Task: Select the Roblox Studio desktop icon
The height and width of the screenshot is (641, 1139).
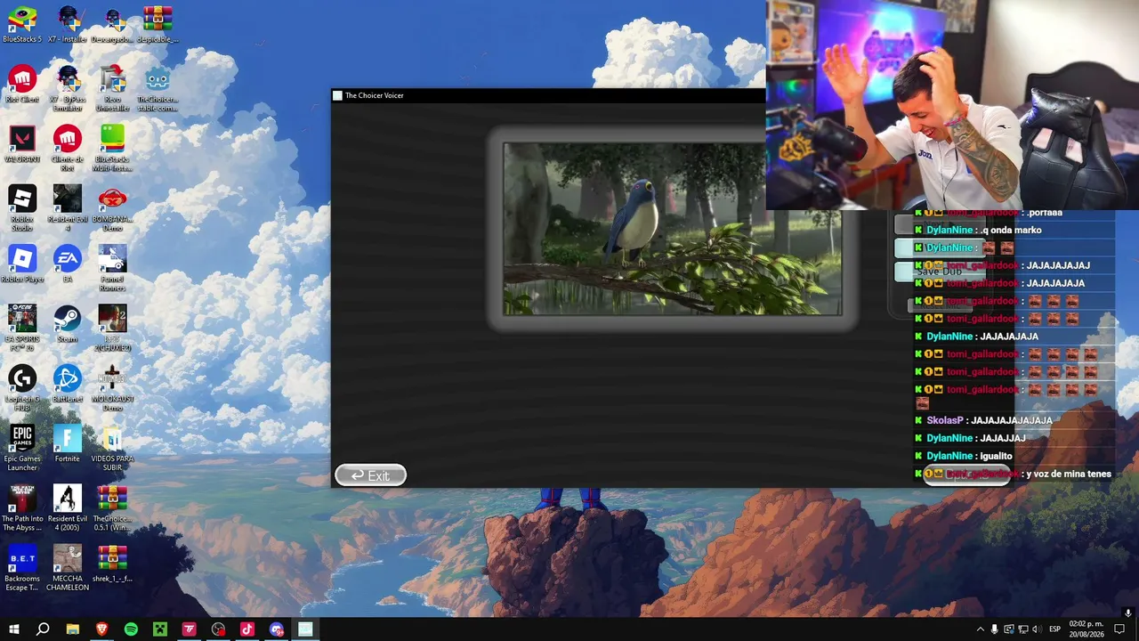Action: pyautogui.click(x=22, y=208)
